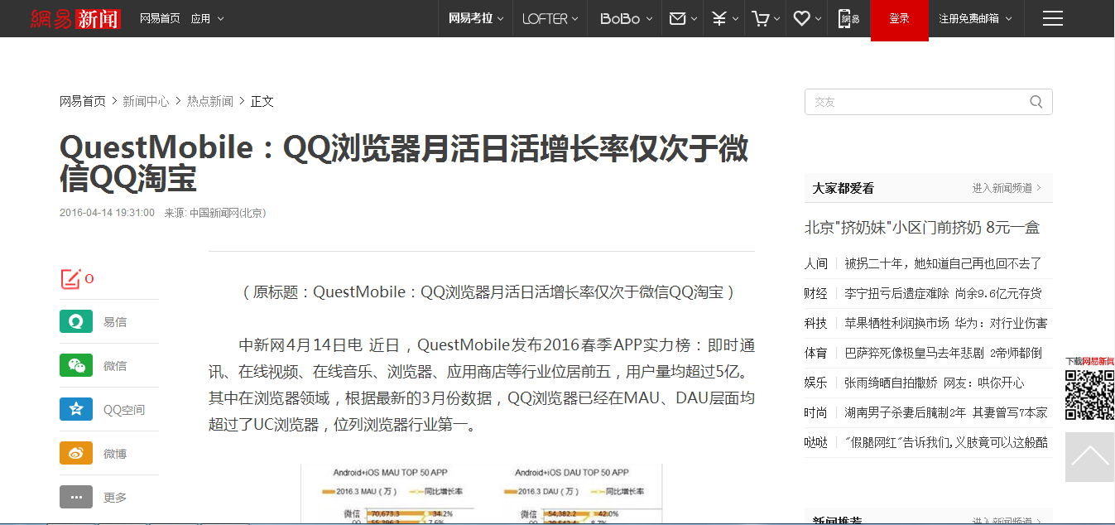This screenshot has height=525, width=1115.
Task: Open the shopping cart icon
Action: pos(760,18)
